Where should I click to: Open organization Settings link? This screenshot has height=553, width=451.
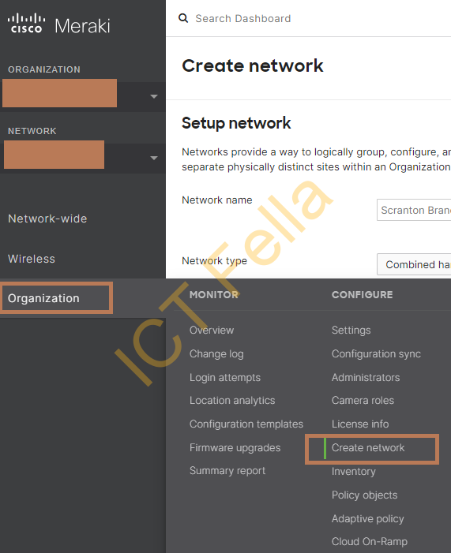tap(351, 330)
